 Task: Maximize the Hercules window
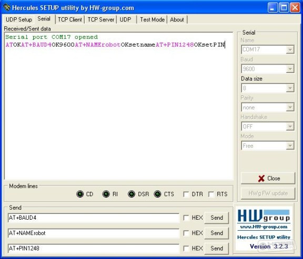coord(284,8)
